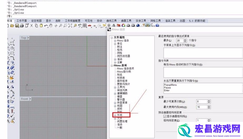Viewport: 243px width, 139px height.
Task: Expand the Rhino 渲染 tree node
Action: (115, 41)
